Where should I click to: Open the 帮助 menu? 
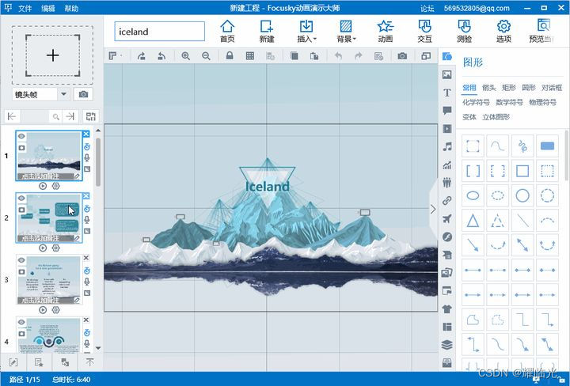71,8
